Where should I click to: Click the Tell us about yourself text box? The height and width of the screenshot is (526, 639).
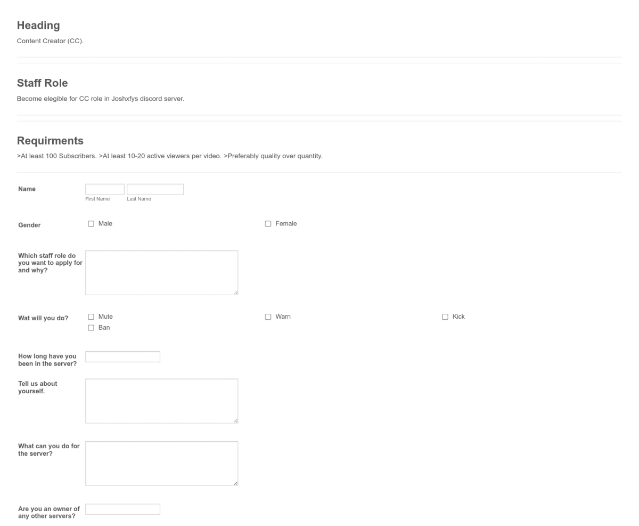click(x=161, y=401)
